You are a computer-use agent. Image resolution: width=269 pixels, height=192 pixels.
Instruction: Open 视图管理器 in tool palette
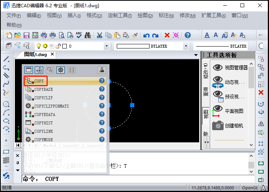[230, 68]
